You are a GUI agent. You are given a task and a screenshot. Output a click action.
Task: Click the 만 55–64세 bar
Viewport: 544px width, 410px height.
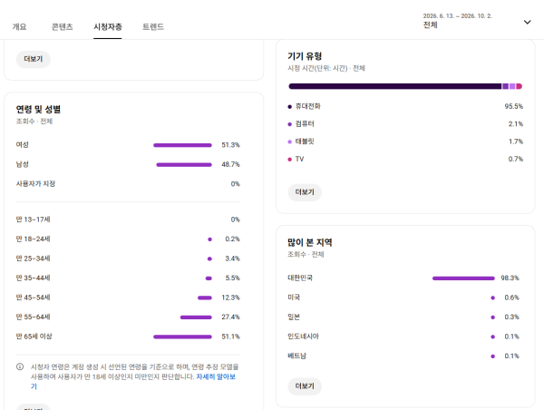[196, 317]
